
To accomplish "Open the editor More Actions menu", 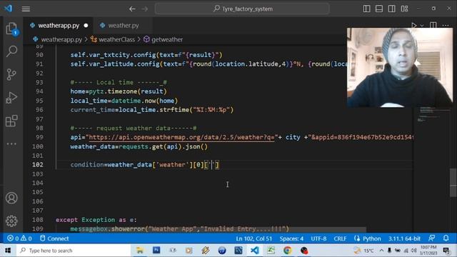I will (x=446, y=26).
